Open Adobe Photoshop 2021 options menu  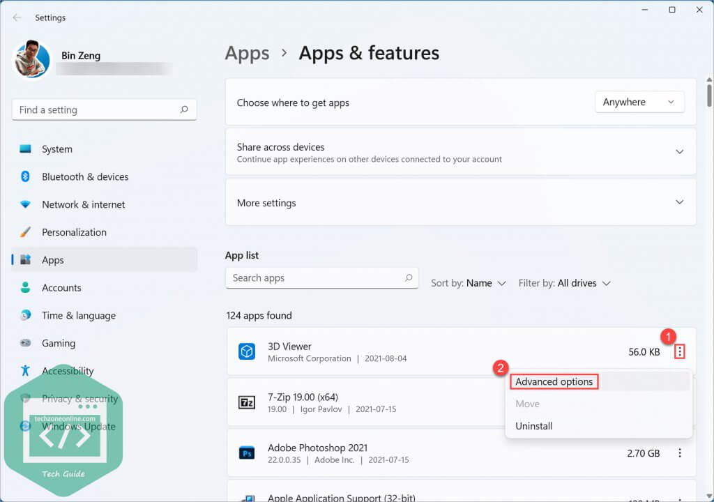tap(680, 452)
